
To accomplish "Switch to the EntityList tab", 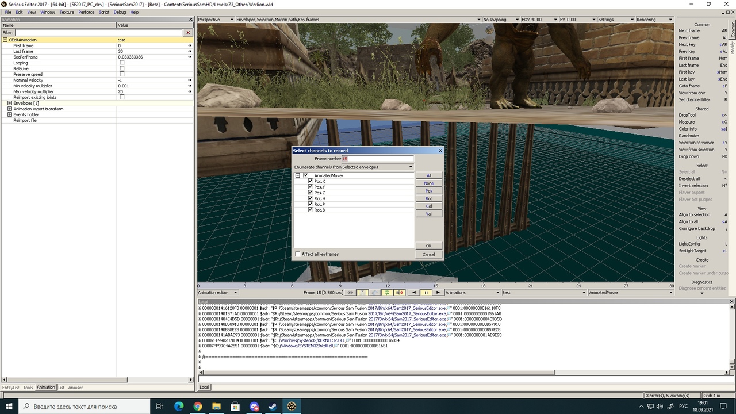I will pos(10,388).
